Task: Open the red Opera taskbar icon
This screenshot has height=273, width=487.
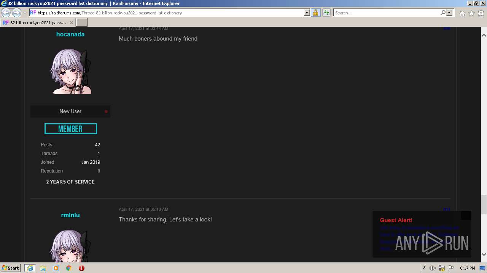Action: [x=81, y=268]
